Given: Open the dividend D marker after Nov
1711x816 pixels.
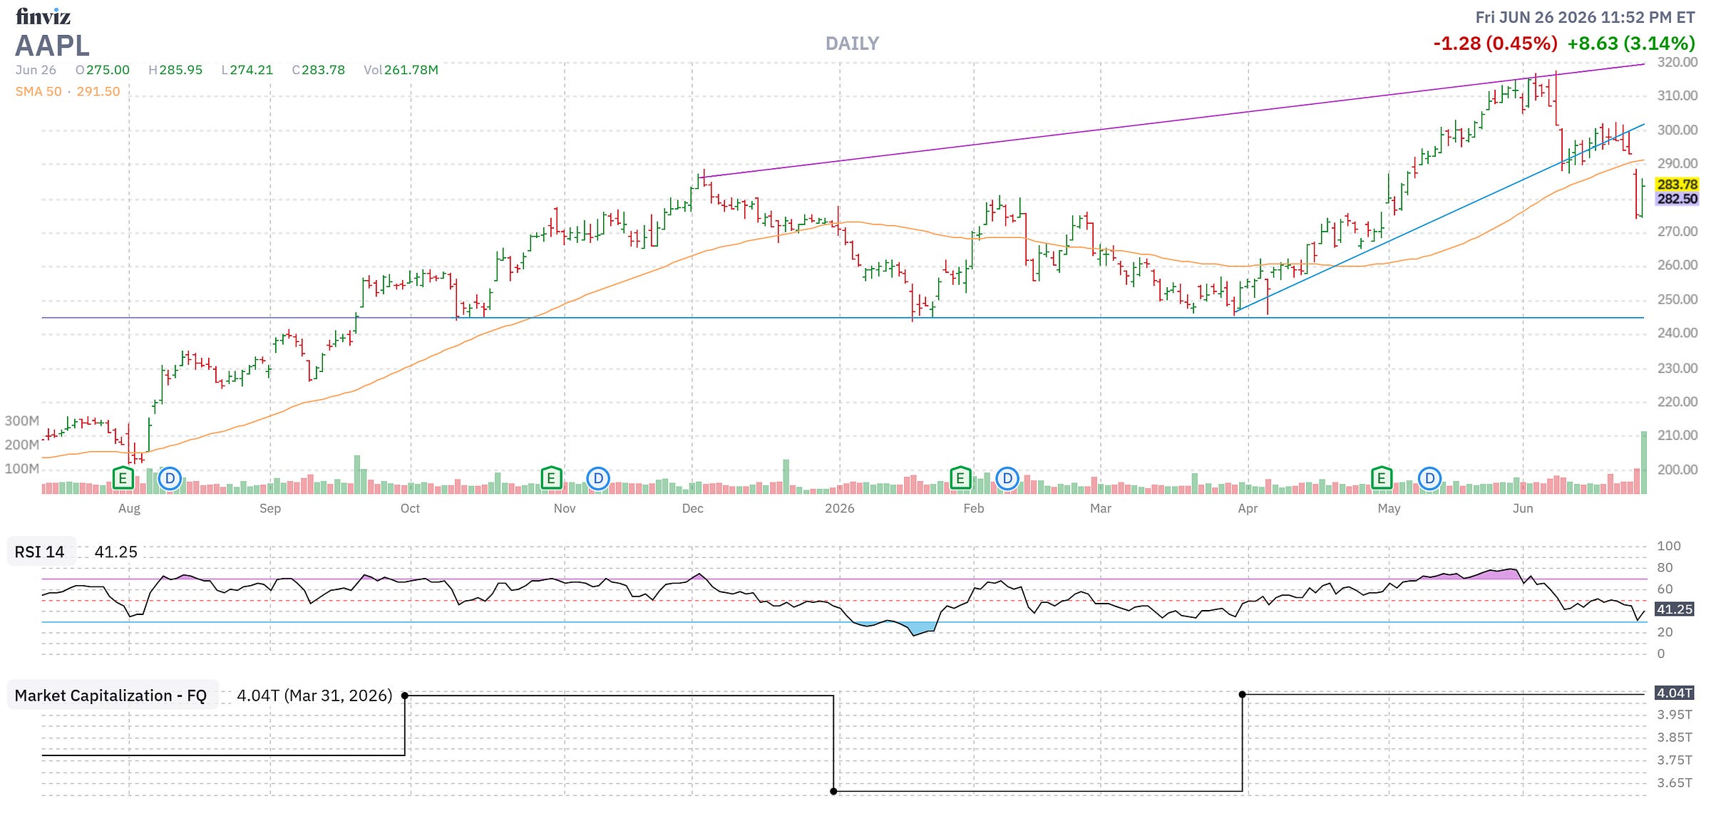Looking at the screenshot, I should coord(598,478).
